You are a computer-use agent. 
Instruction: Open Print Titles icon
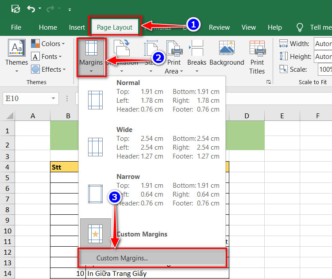coord(258,49)
